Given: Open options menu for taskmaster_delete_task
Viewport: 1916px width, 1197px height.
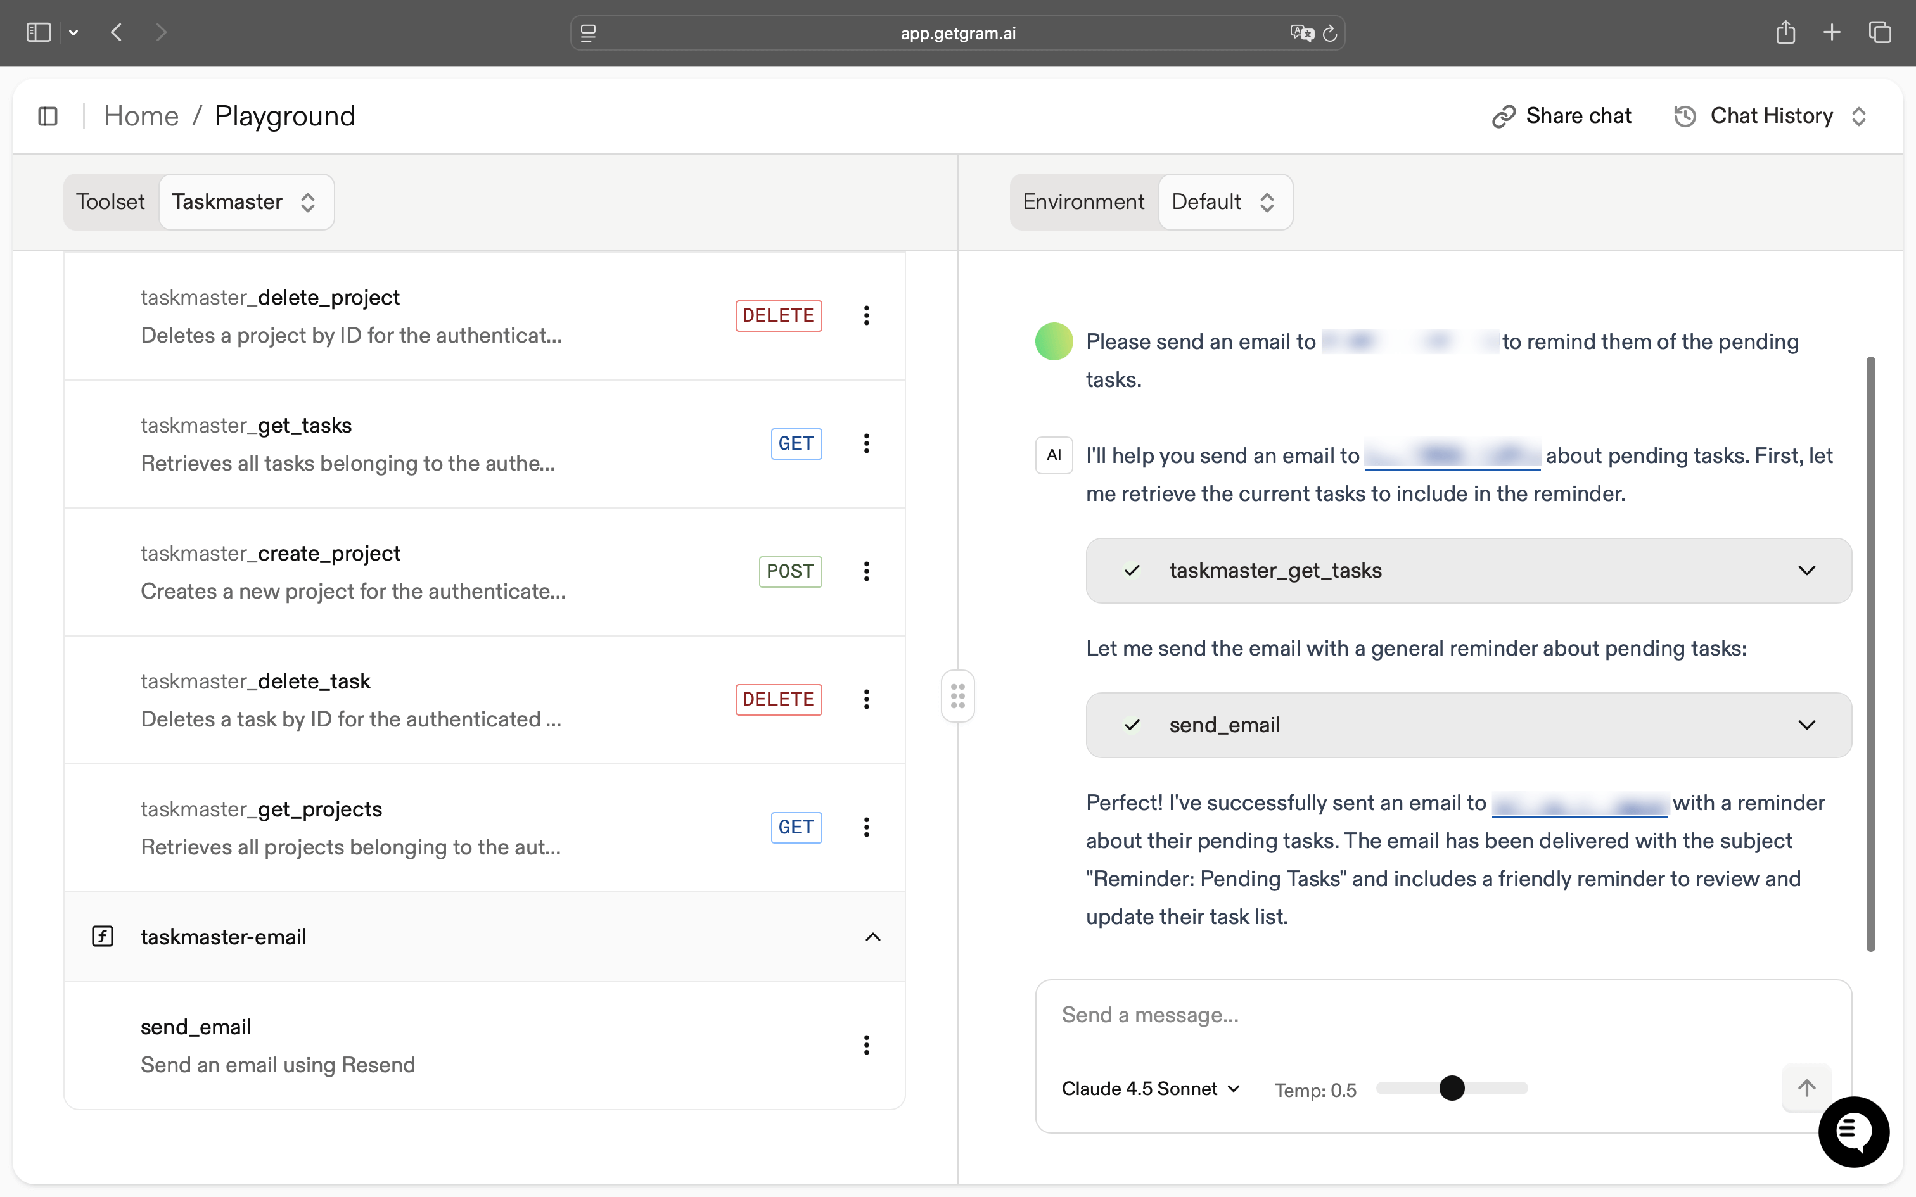Looking at the screenshot, I should click(867, 699).
